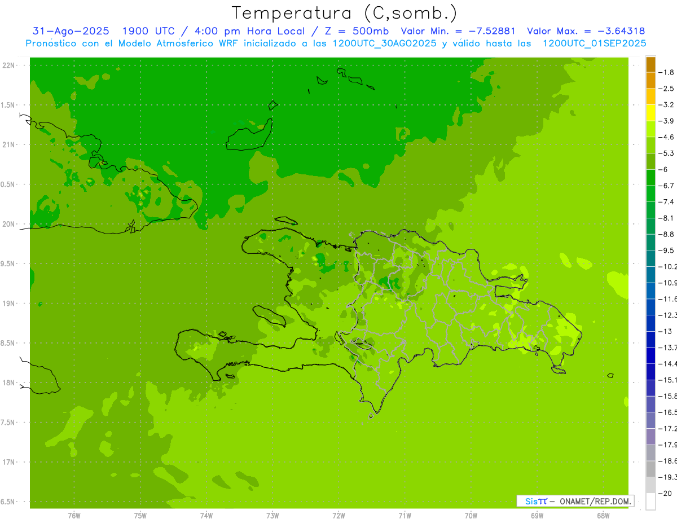Click the green legend swatch between -6 and -6.7
This screenshot has width=677, height=523.
(650, 177)
